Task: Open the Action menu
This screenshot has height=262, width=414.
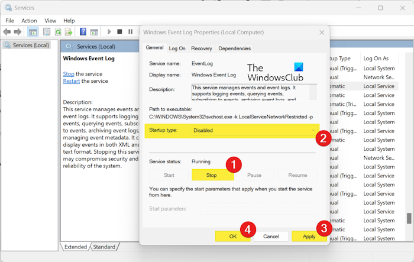Action: click(x=29, y=21)
